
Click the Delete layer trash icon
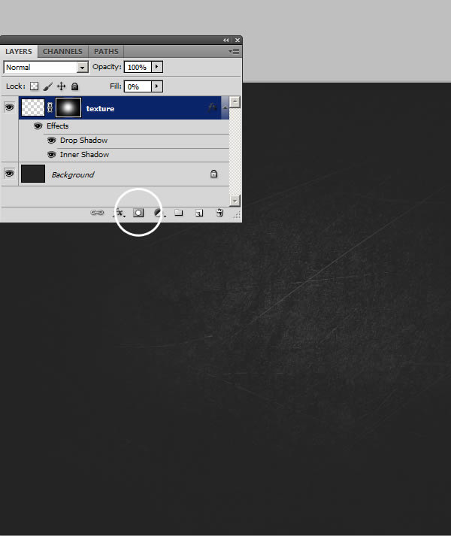(219, 213)
